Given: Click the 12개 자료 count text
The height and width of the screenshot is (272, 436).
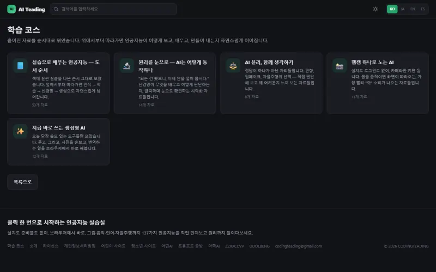Looking at the screenshot, I should pos(40,156).
